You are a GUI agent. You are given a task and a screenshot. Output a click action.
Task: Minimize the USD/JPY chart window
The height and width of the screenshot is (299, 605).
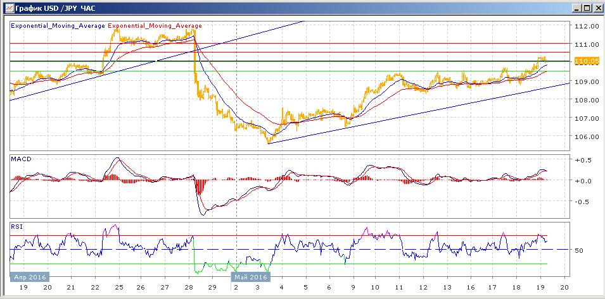(577, 8)
